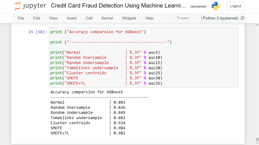The height and width of the screenshot is (145, 259).
Task: Rename the notebook via its title
Action: tap(118, 6)
